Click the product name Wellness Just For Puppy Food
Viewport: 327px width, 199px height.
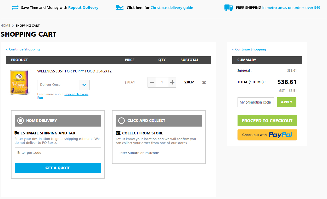tap(74, 71)
